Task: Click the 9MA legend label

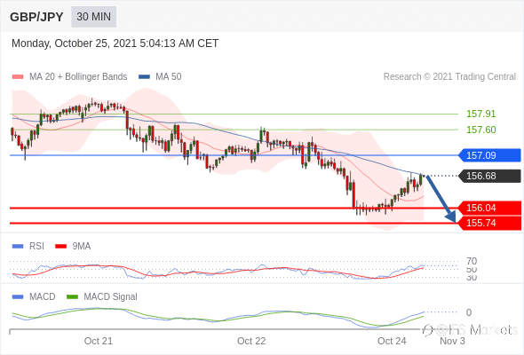Action: [x=82, y=247]
